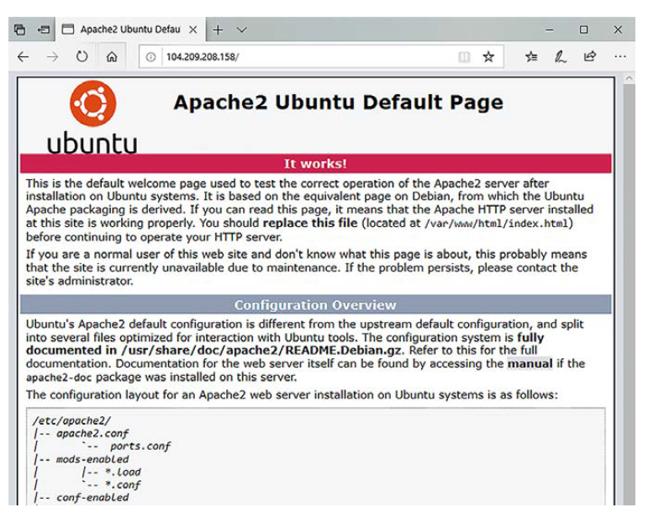Go back using the back arrow

[x=23, y=56]
